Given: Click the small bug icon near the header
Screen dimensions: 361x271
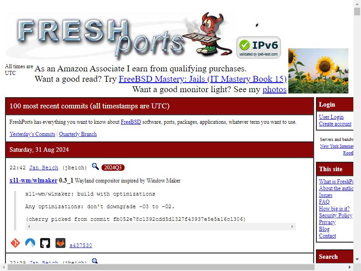Looking at the screenshot, I should coord(257,24).
